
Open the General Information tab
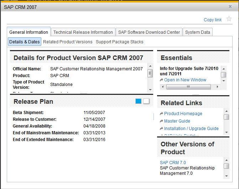click(x=28, y=32)
